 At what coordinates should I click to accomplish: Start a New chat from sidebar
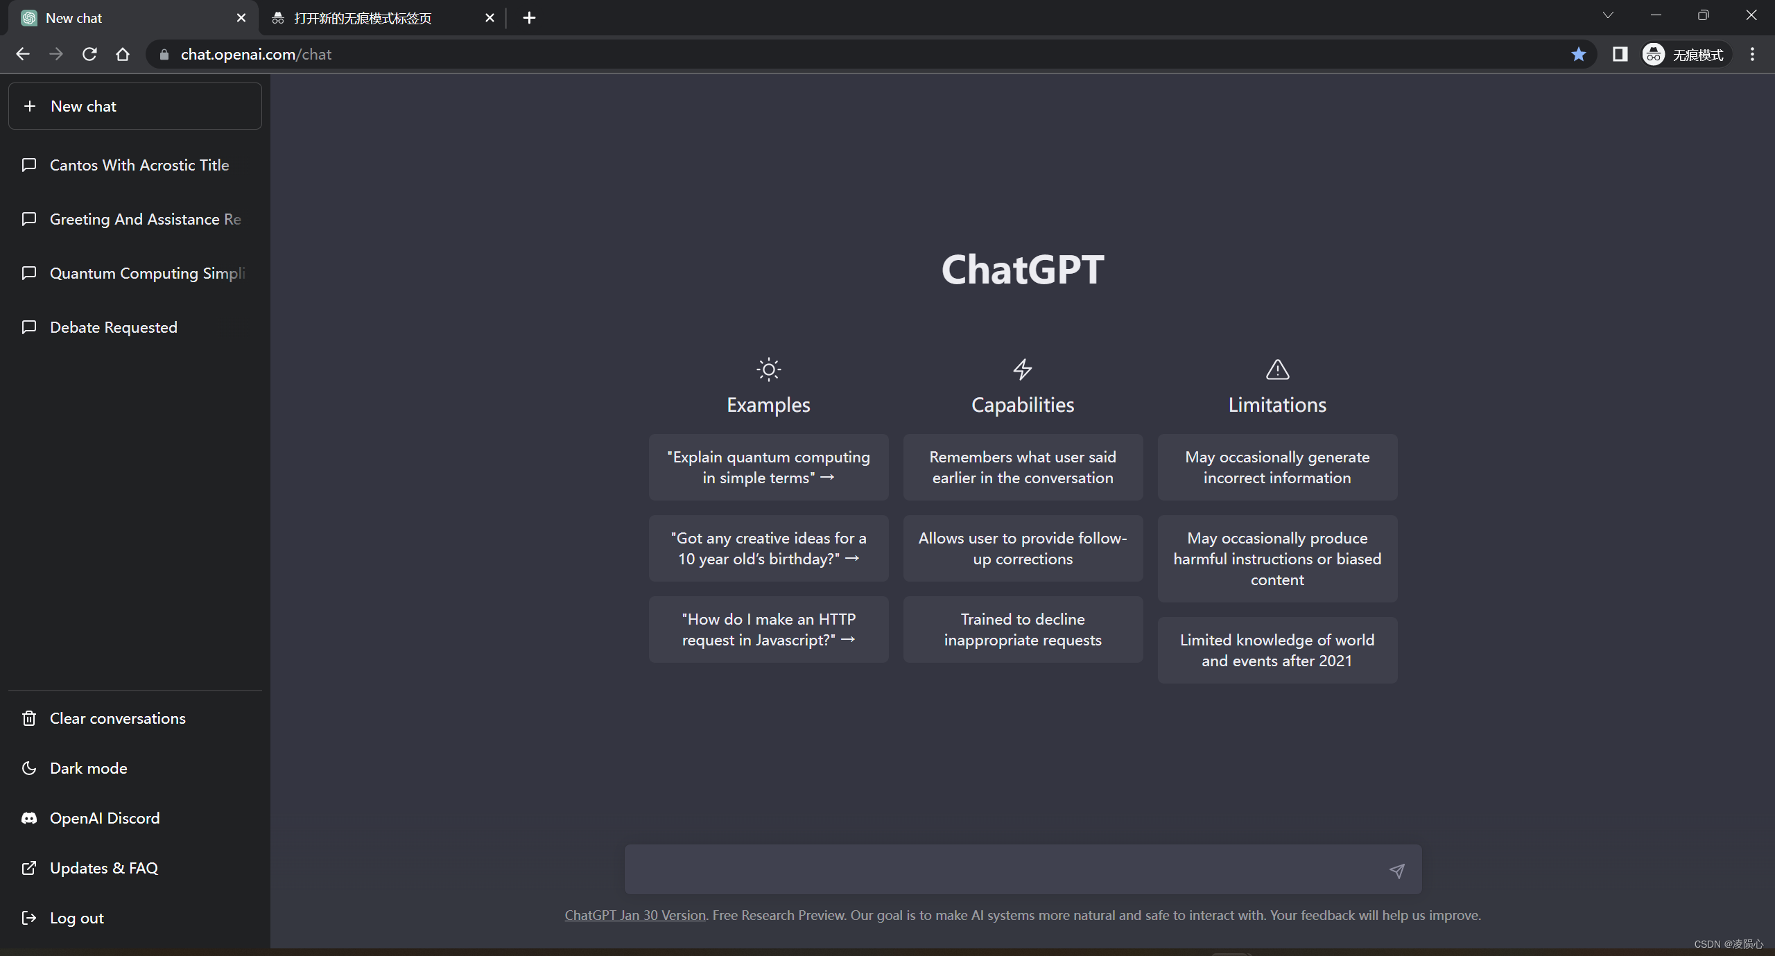135,106
